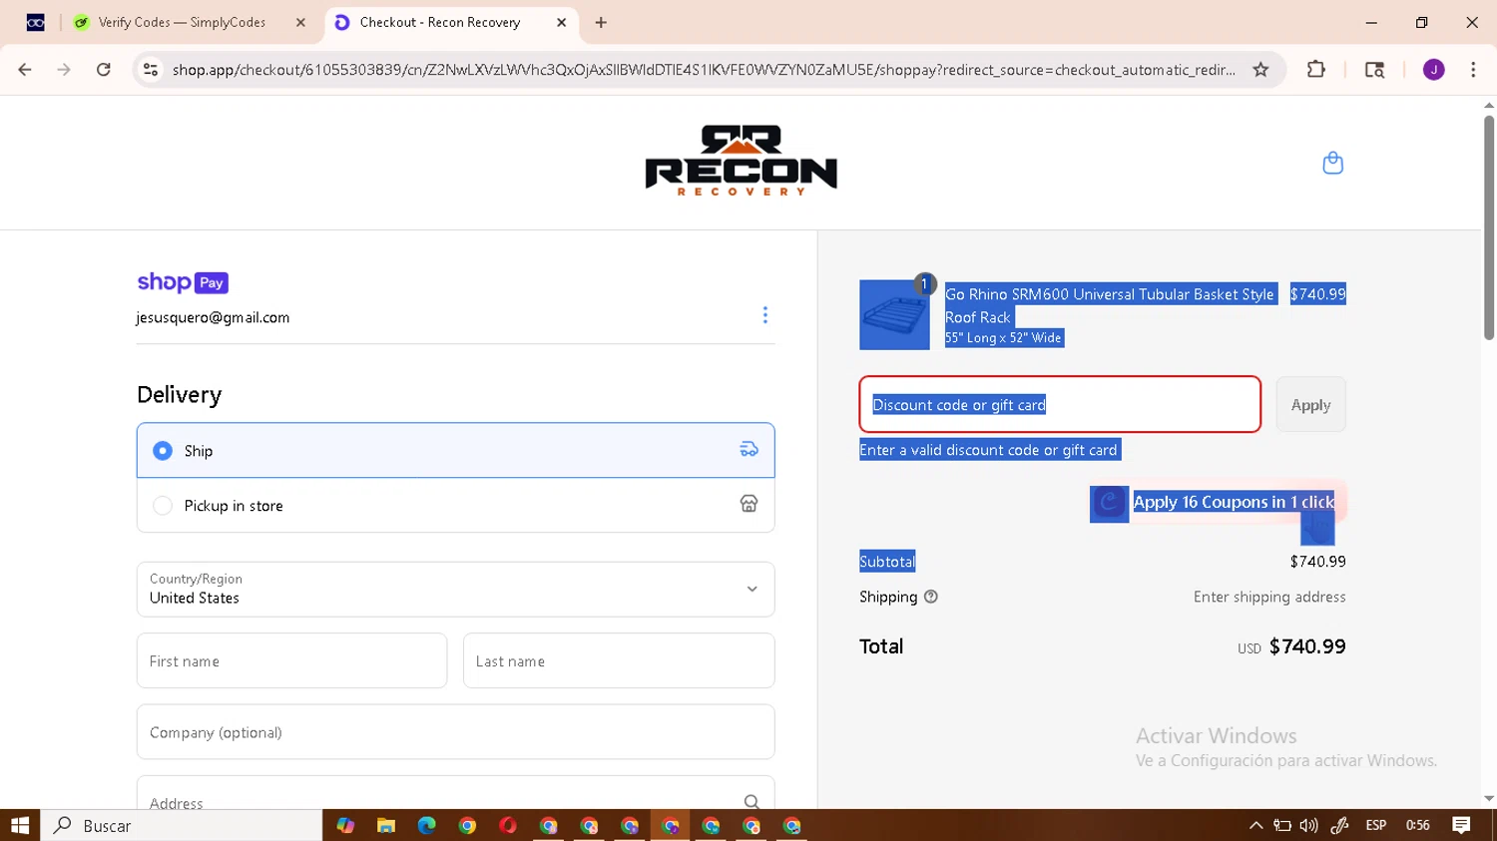Show hidden system tray icons
This screenshot has width=1497, height=841.
tap(1255, 825)
